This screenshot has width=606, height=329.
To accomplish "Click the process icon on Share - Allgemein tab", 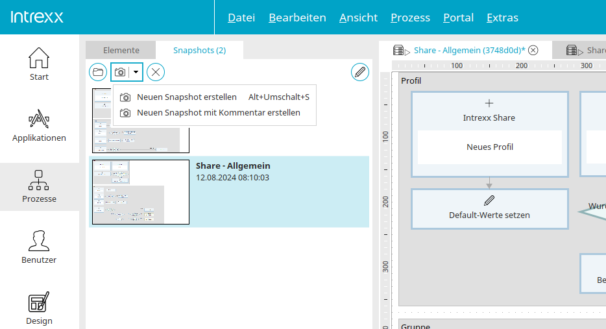I will point(401,50).
